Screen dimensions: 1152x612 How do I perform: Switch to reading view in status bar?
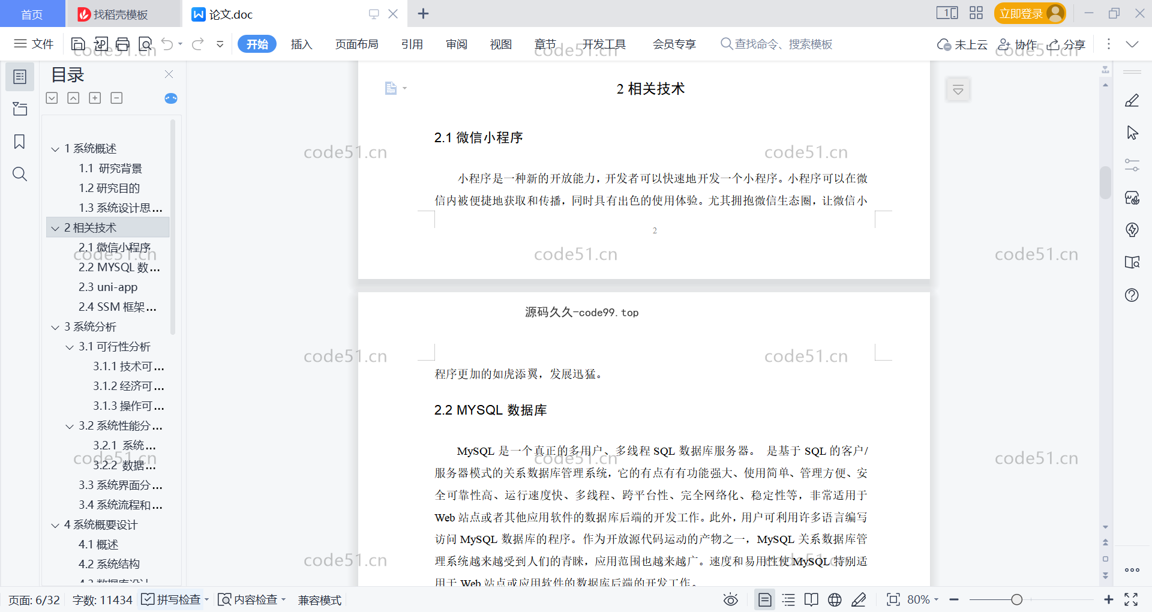click(x=811, y=599)
